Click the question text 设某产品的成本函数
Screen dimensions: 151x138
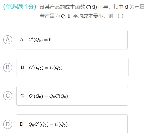pyautogui.click(x=62, y=7)
